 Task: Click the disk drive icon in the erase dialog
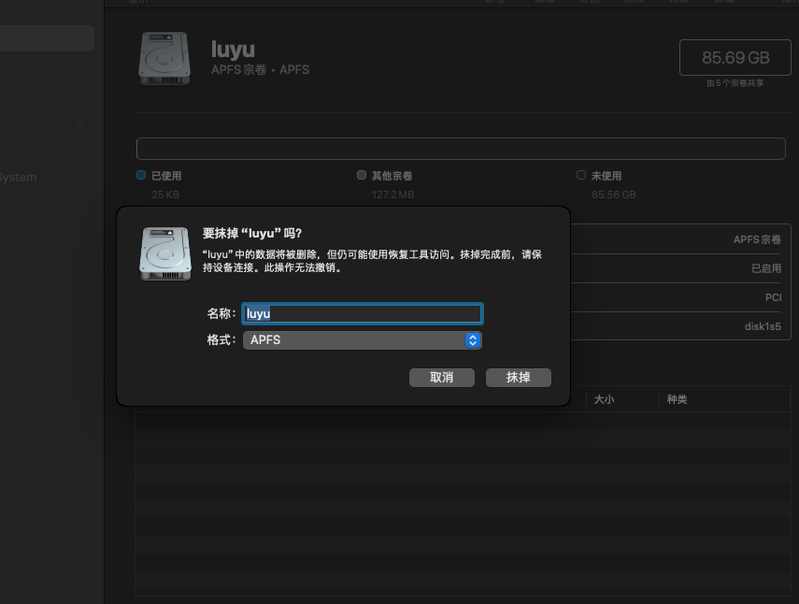[165, 253]
